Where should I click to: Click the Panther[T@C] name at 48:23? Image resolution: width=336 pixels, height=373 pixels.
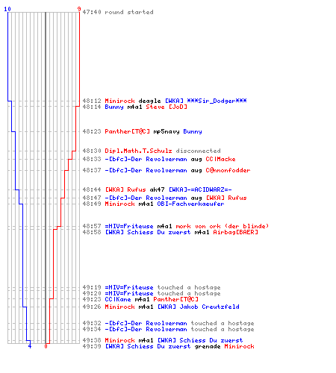coord(127,131)
